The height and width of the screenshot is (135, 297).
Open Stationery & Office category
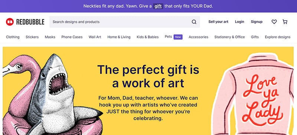(229, 37)
